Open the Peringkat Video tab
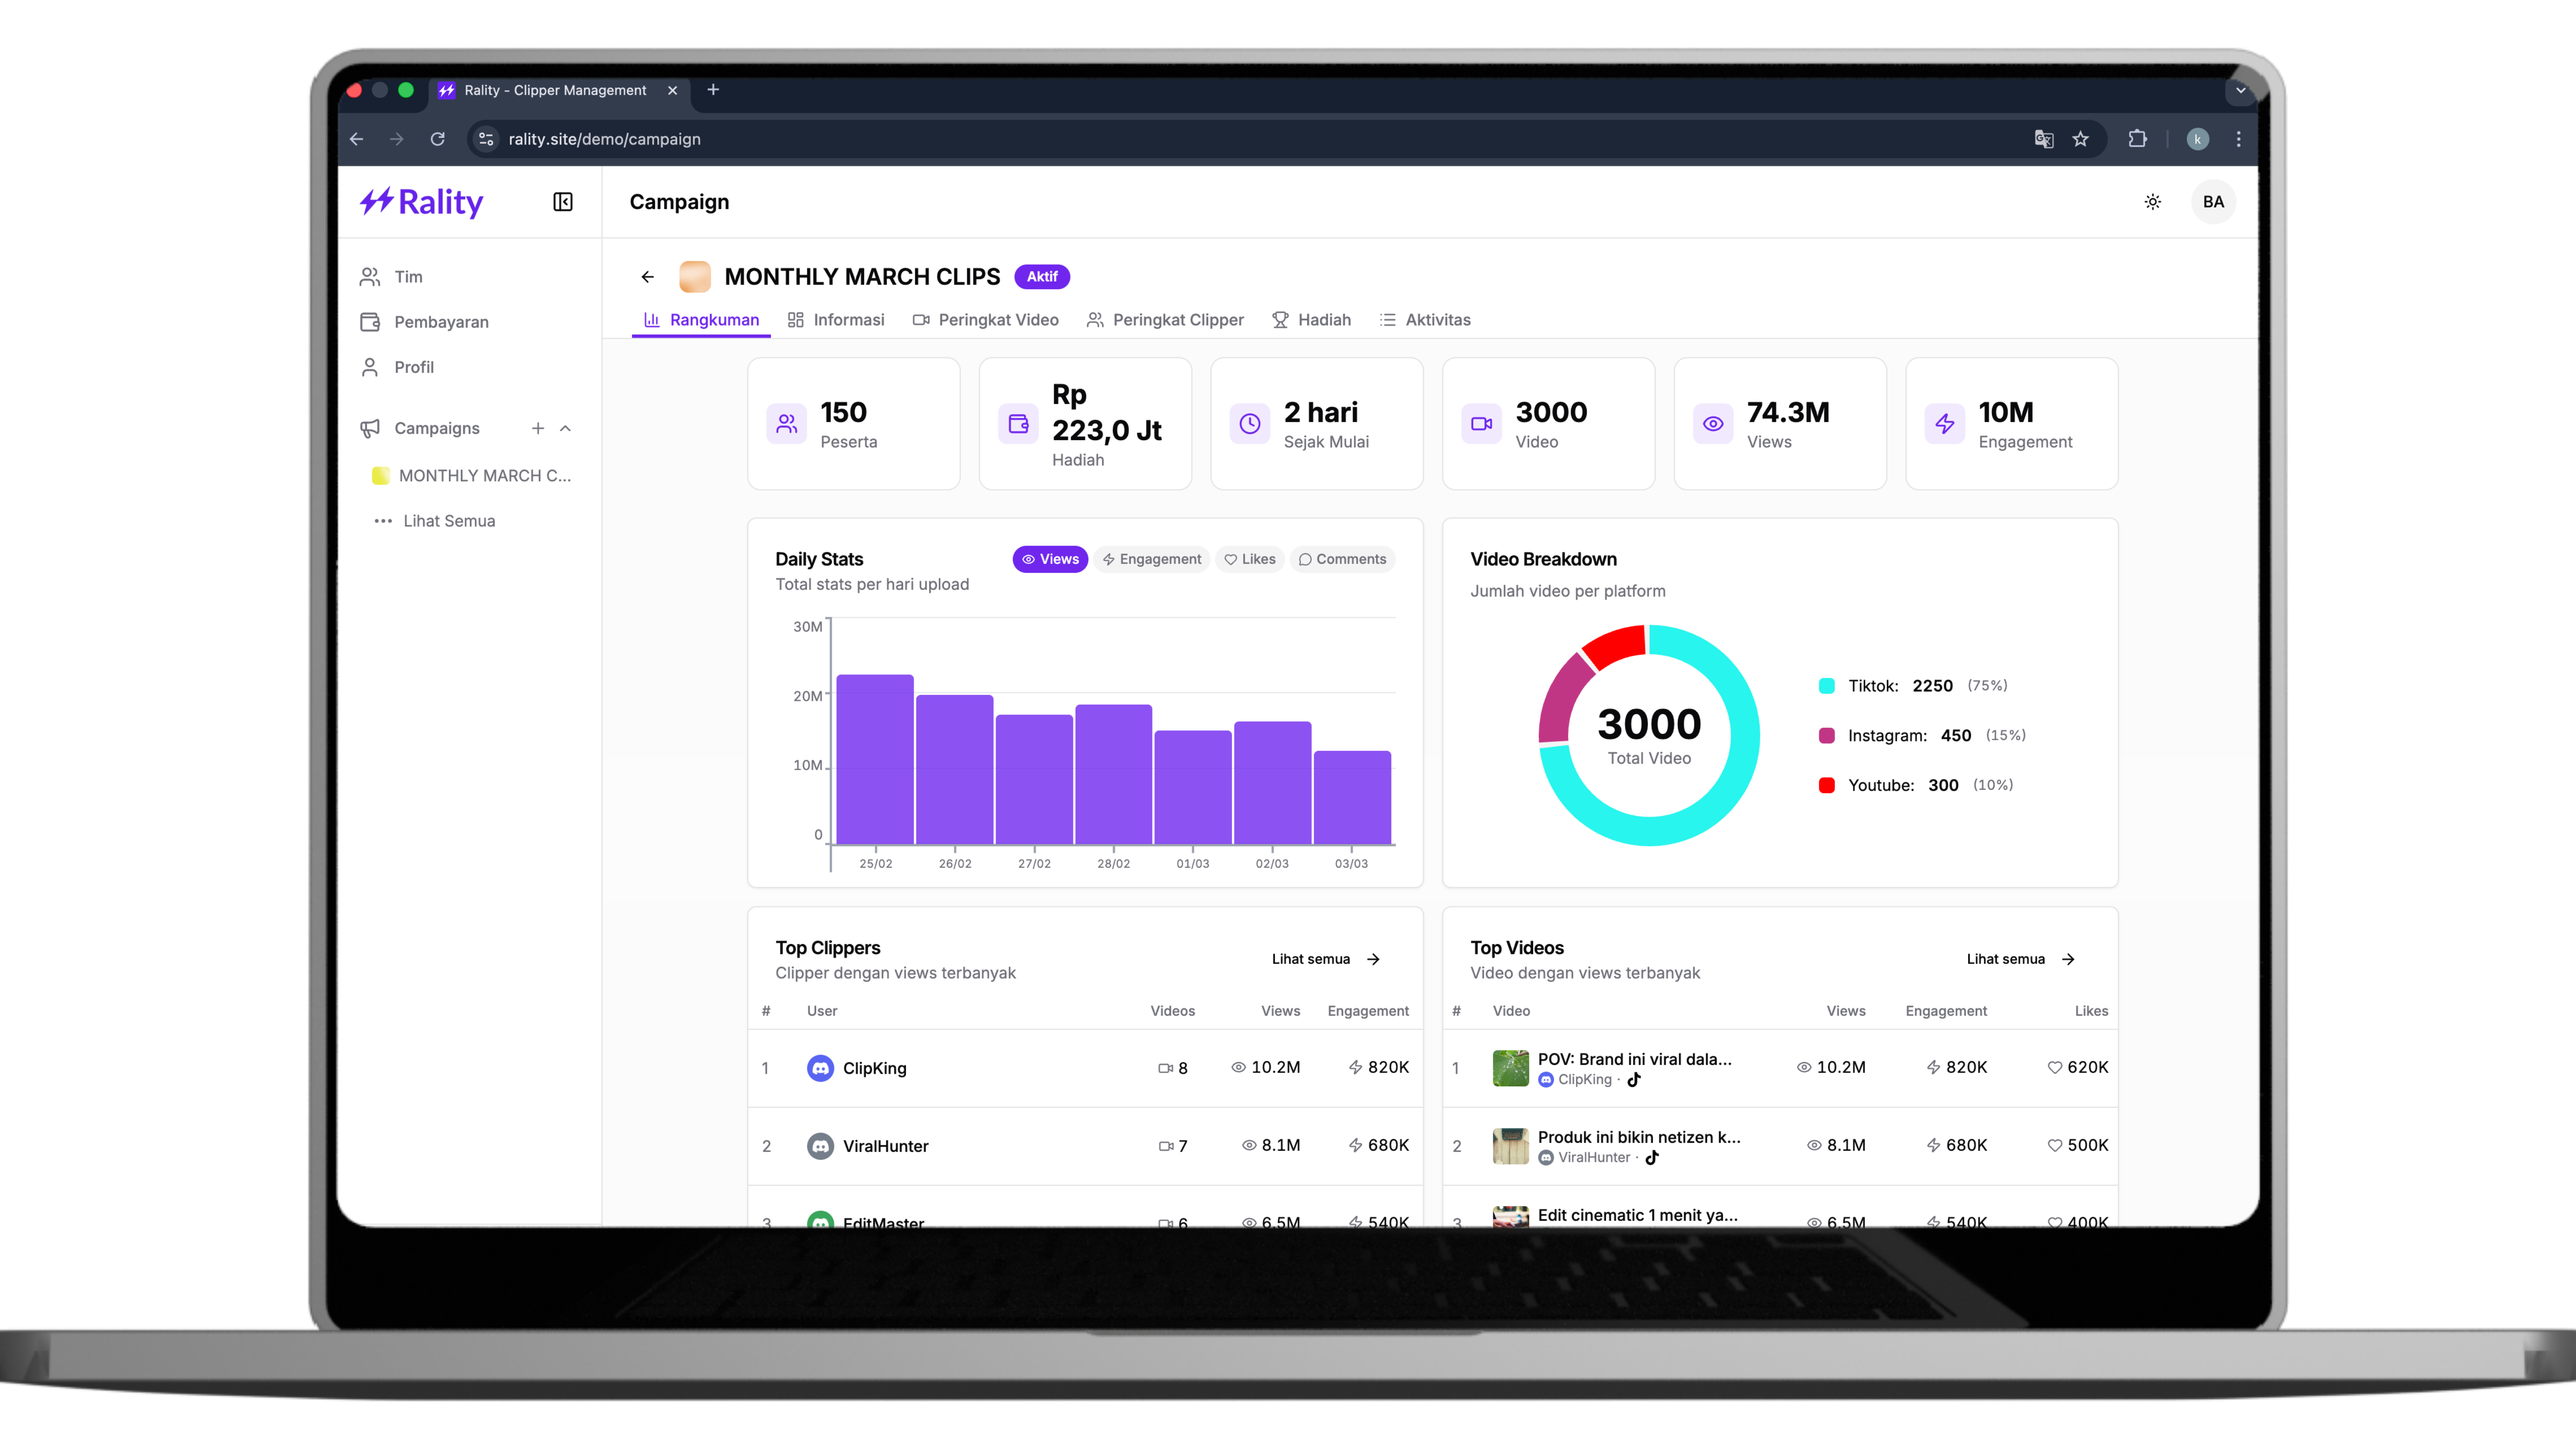The width and height of the screenshot is (2576, 1449). [x=986, y=320]
